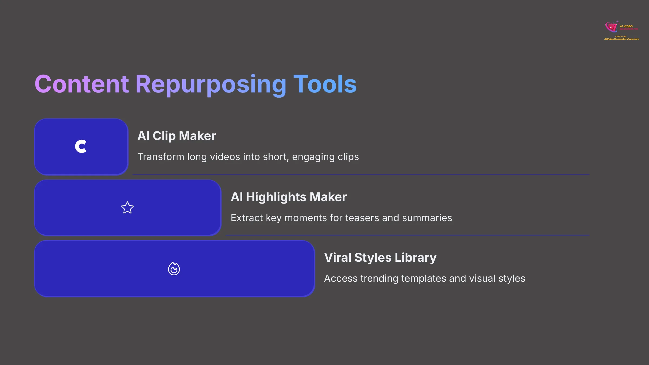
Task: Click the AI Video logo icon
Action: pos(611,27)
